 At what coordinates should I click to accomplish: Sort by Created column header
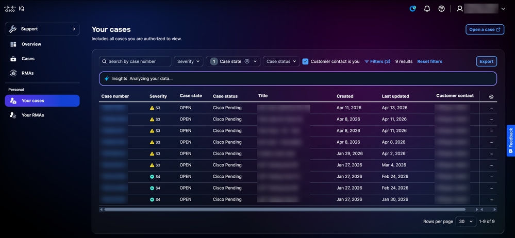pyautogui.click(x=345, y=96)
